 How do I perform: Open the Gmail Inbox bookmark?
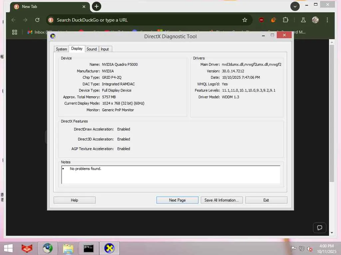coord(36,32)
